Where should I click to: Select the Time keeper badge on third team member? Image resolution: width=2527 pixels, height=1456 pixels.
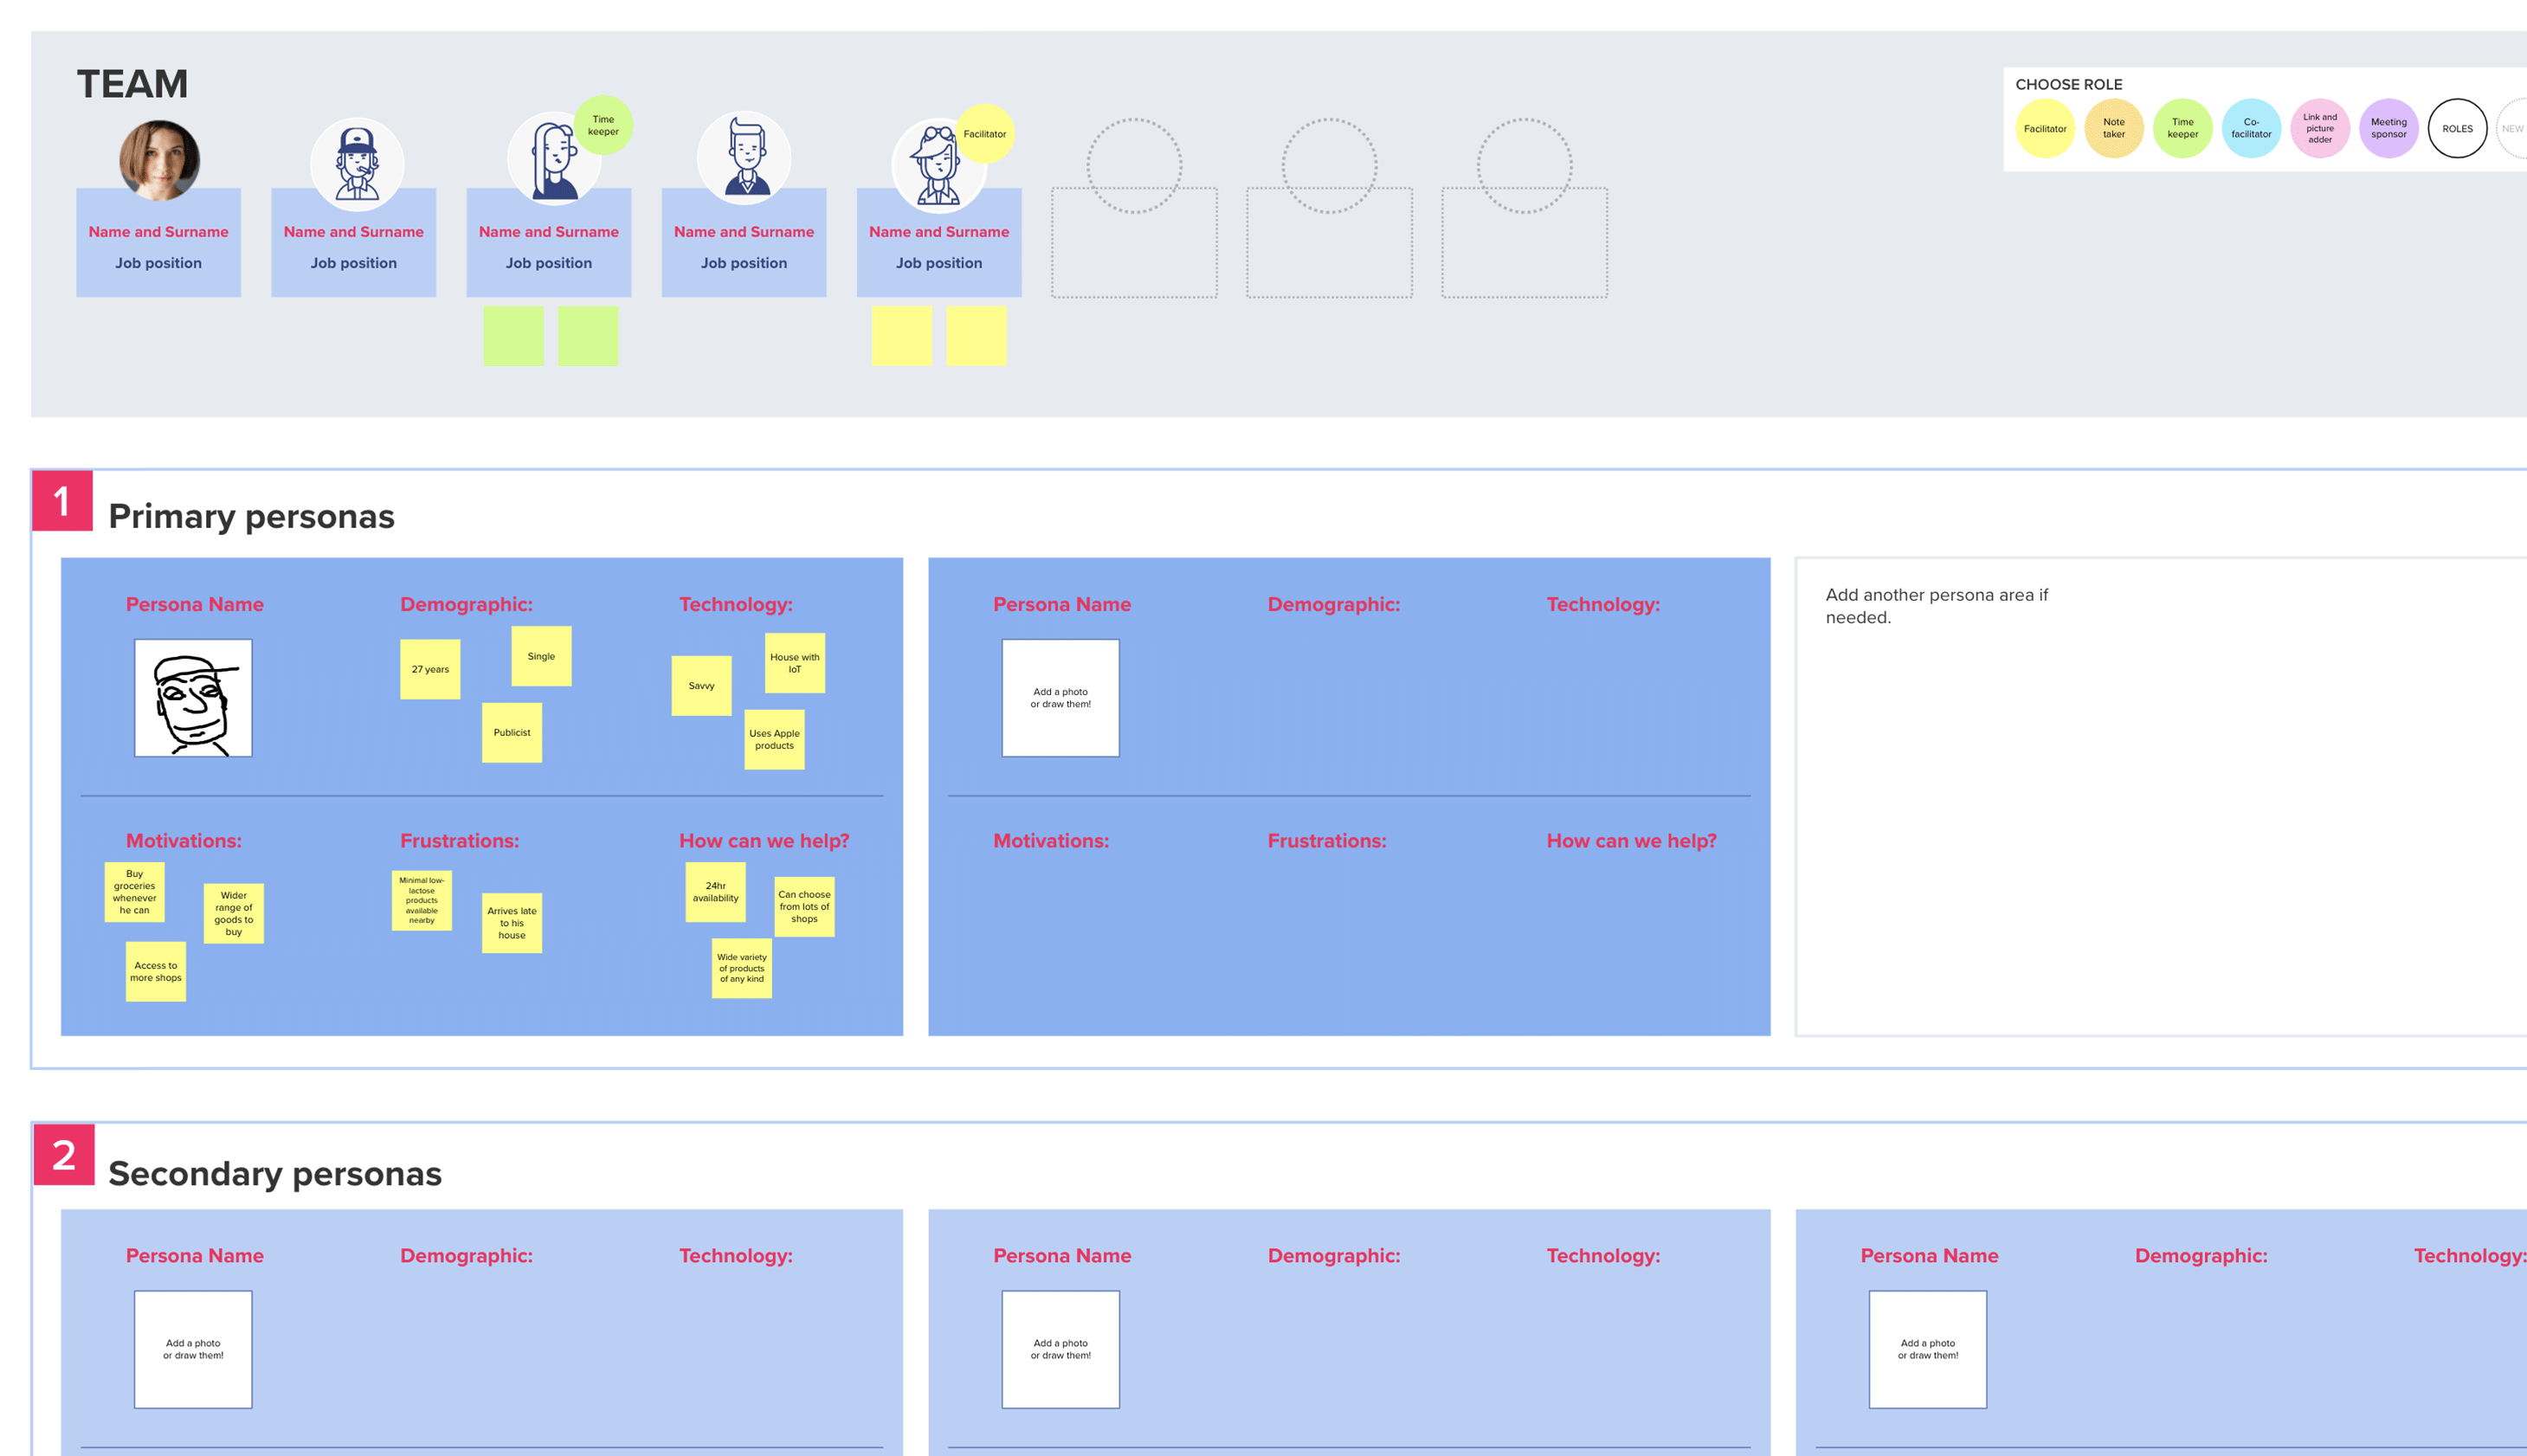click(x=603, y=125)
